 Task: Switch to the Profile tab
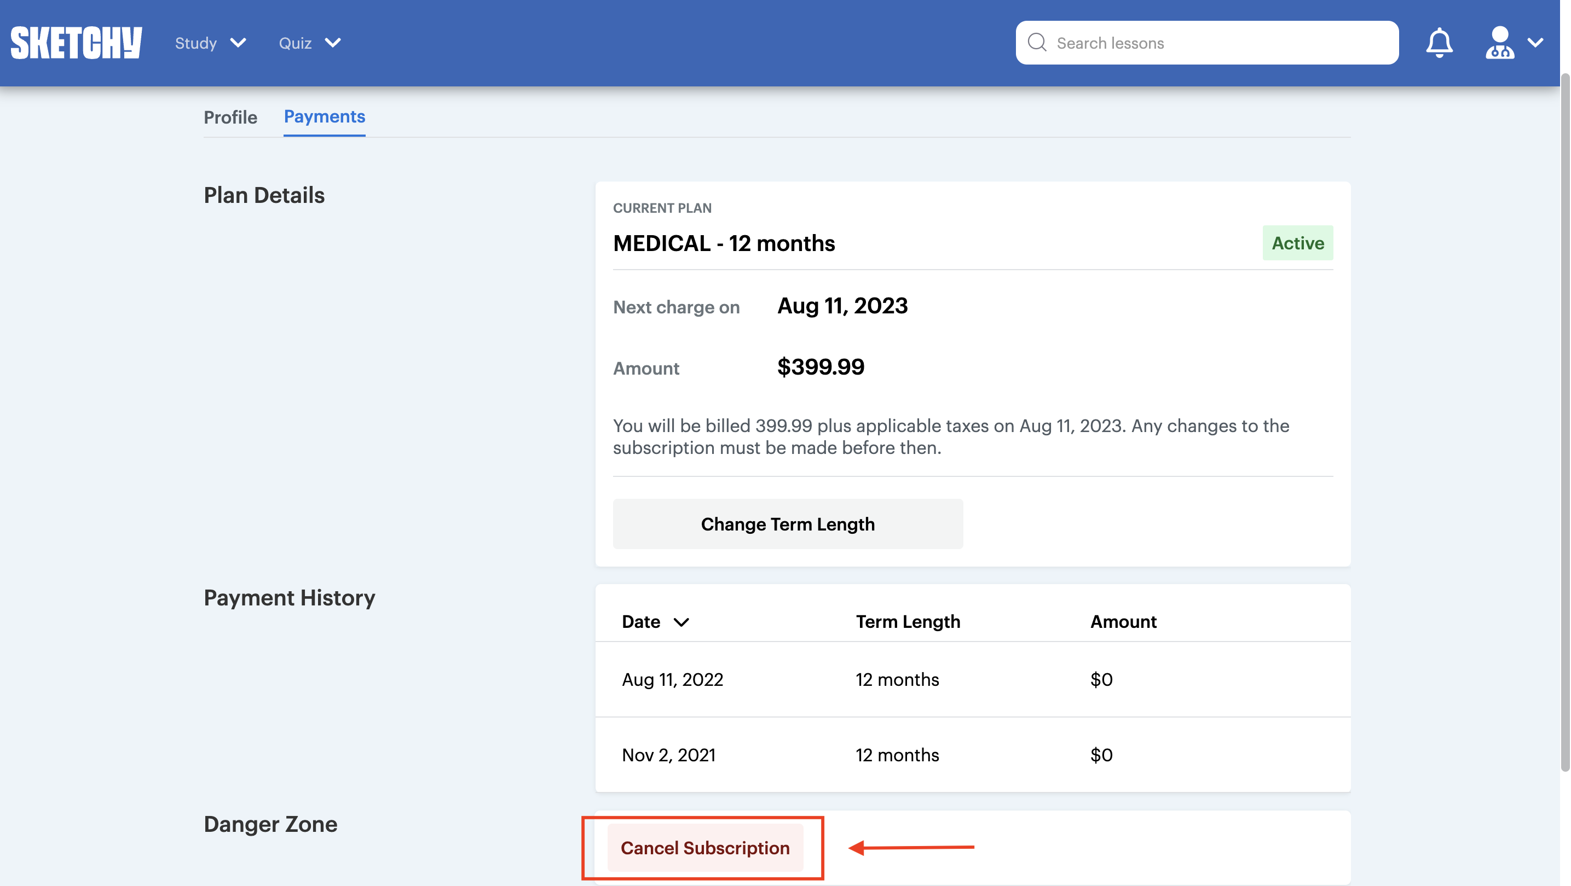[230, 117]
